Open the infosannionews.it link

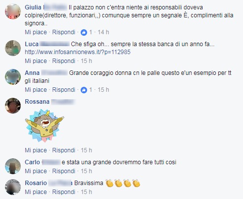point(78,52)
